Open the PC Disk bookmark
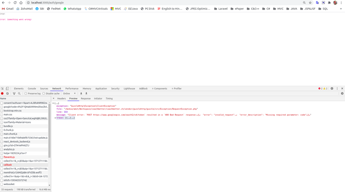 pos(148,9)
